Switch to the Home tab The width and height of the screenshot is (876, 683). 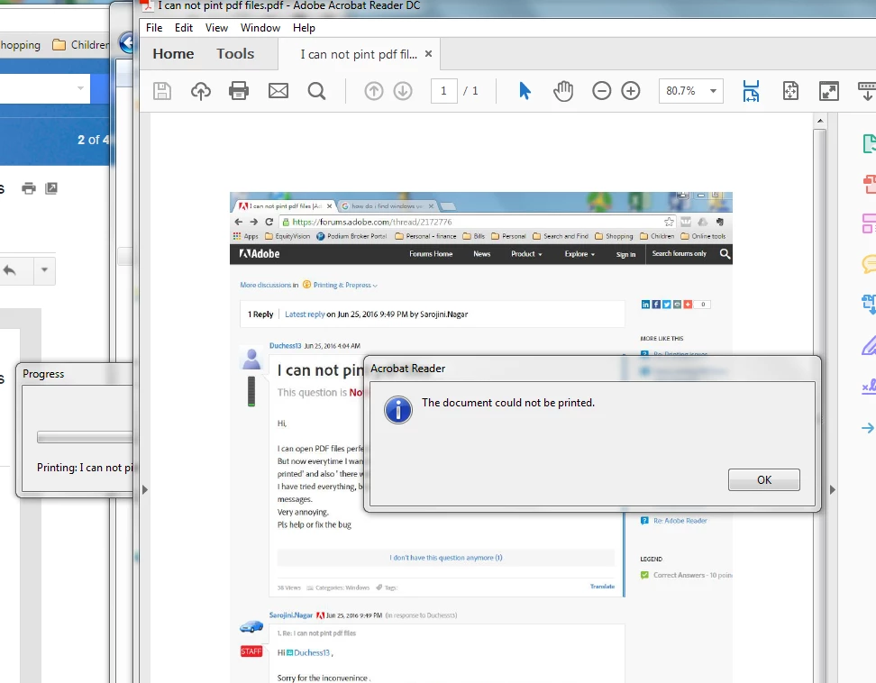173,54
